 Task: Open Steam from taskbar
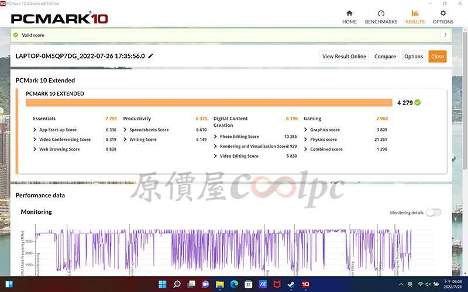click(x=291, y=284)
